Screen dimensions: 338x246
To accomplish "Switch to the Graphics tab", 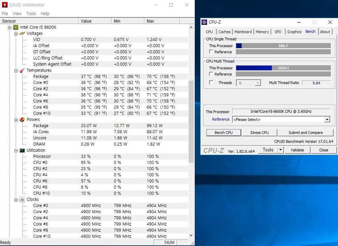I will (294, 32).
